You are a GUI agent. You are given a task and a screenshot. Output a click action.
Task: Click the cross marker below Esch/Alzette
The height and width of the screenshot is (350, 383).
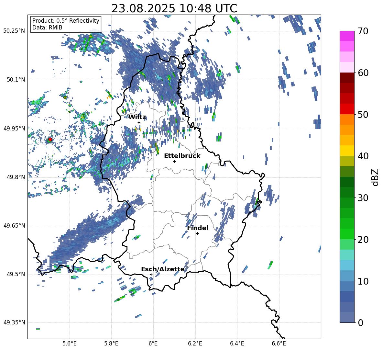(x=151, y=275)
